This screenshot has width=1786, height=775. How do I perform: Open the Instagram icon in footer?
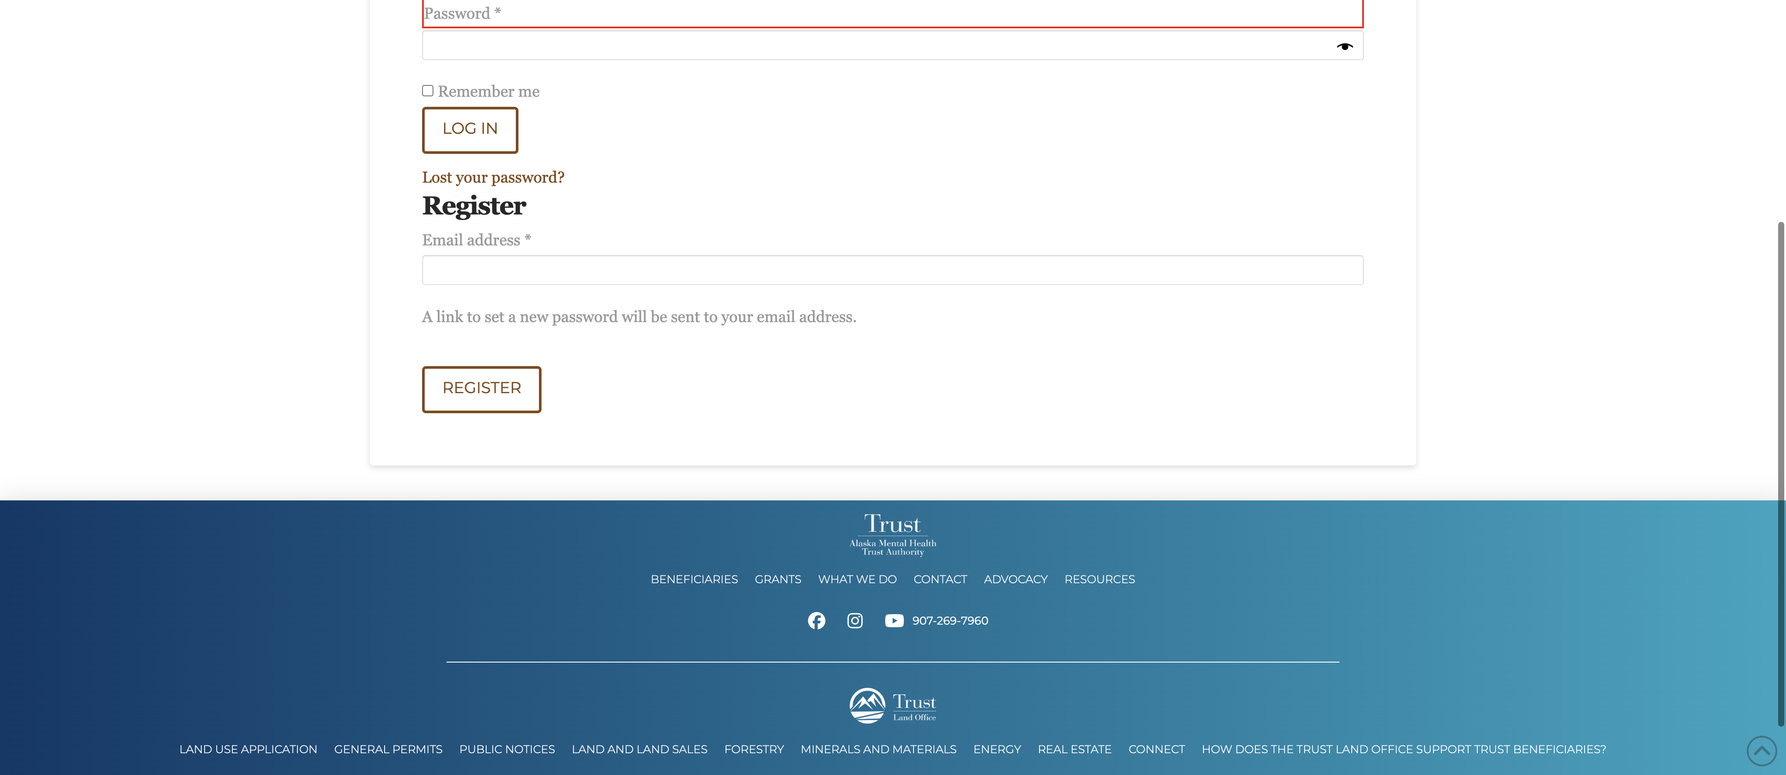pyautogui.click(x=855, y=620)
